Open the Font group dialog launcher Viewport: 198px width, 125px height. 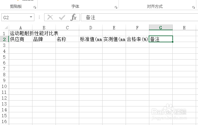pyautogui.click(x=116, y=7)
